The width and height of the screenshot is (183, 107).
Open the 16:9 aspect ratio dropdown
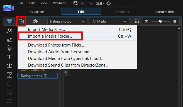[100, 3]
